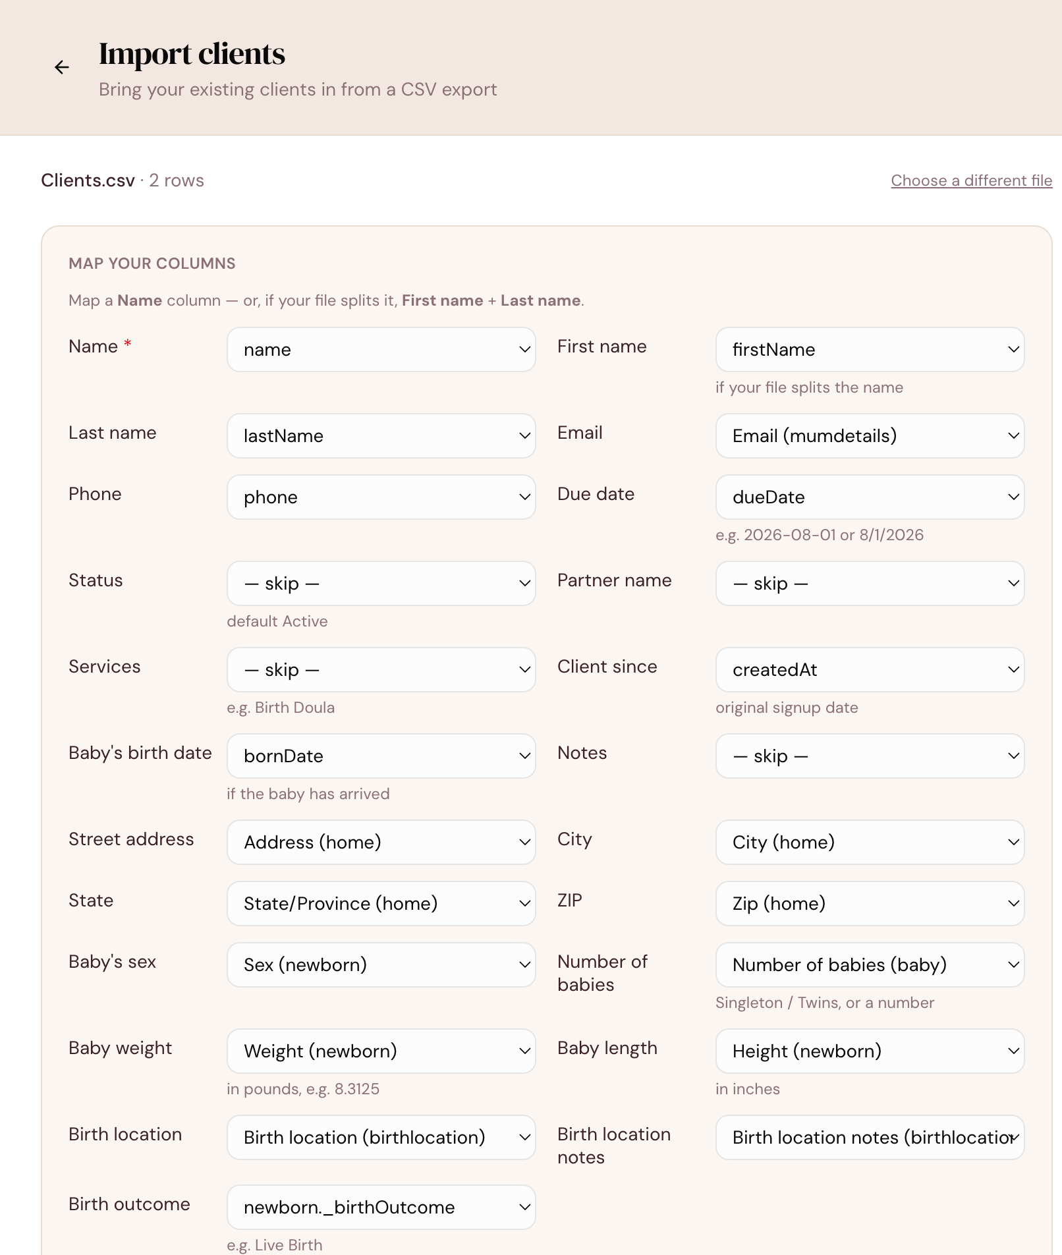Open the Notes dropdown set to skip

tap(870, 756)
